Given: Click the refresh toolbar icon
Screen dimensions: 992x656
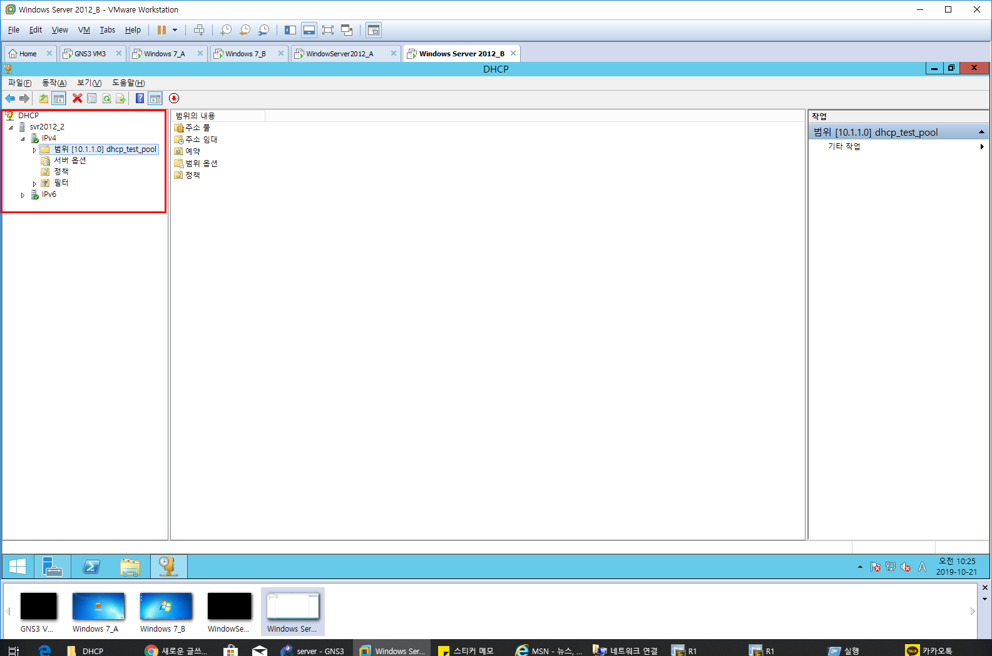Looking at the screenshot, I should click(106, 98).
